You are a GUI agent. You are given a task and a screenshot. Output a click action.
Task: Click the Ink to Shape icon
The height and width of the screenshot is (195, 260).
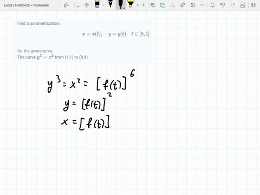tap(162, 5)
